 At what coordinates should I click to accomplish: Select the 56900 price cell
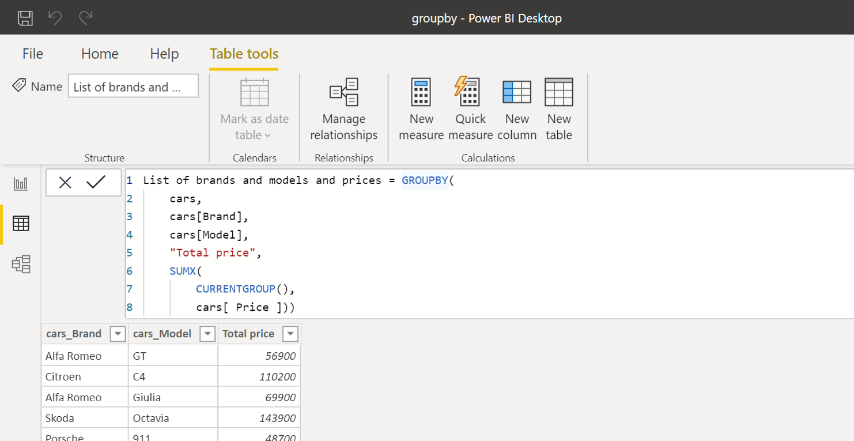pos(259,356)
